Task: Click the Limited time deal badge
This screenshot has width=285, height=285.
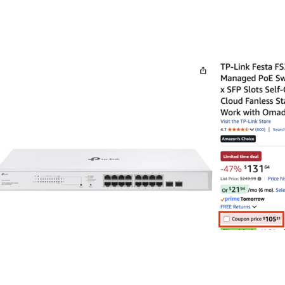Action: [241, 156]
